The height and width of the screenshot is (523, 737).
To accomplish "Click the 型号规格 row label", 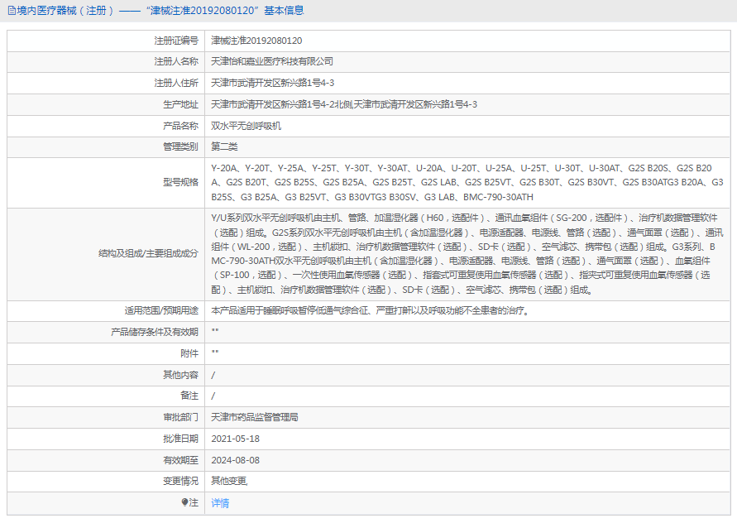I will pyautogui.click(x=180, y=182).
